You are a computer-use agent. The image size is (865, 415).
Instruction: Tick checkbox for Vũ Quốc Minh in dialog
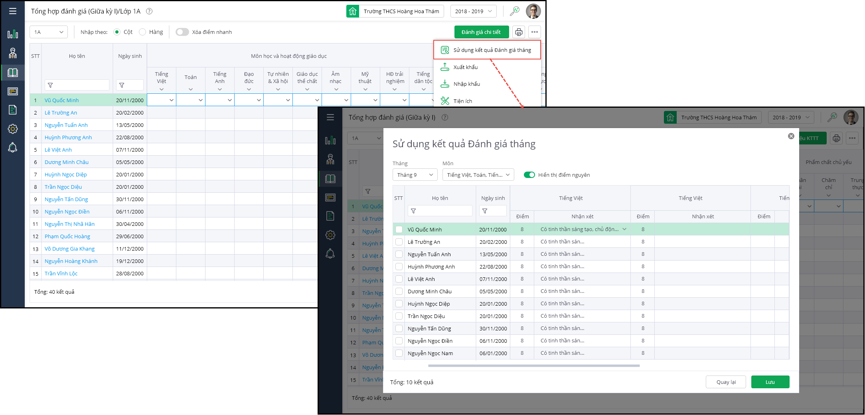click(x=399, y=229)
